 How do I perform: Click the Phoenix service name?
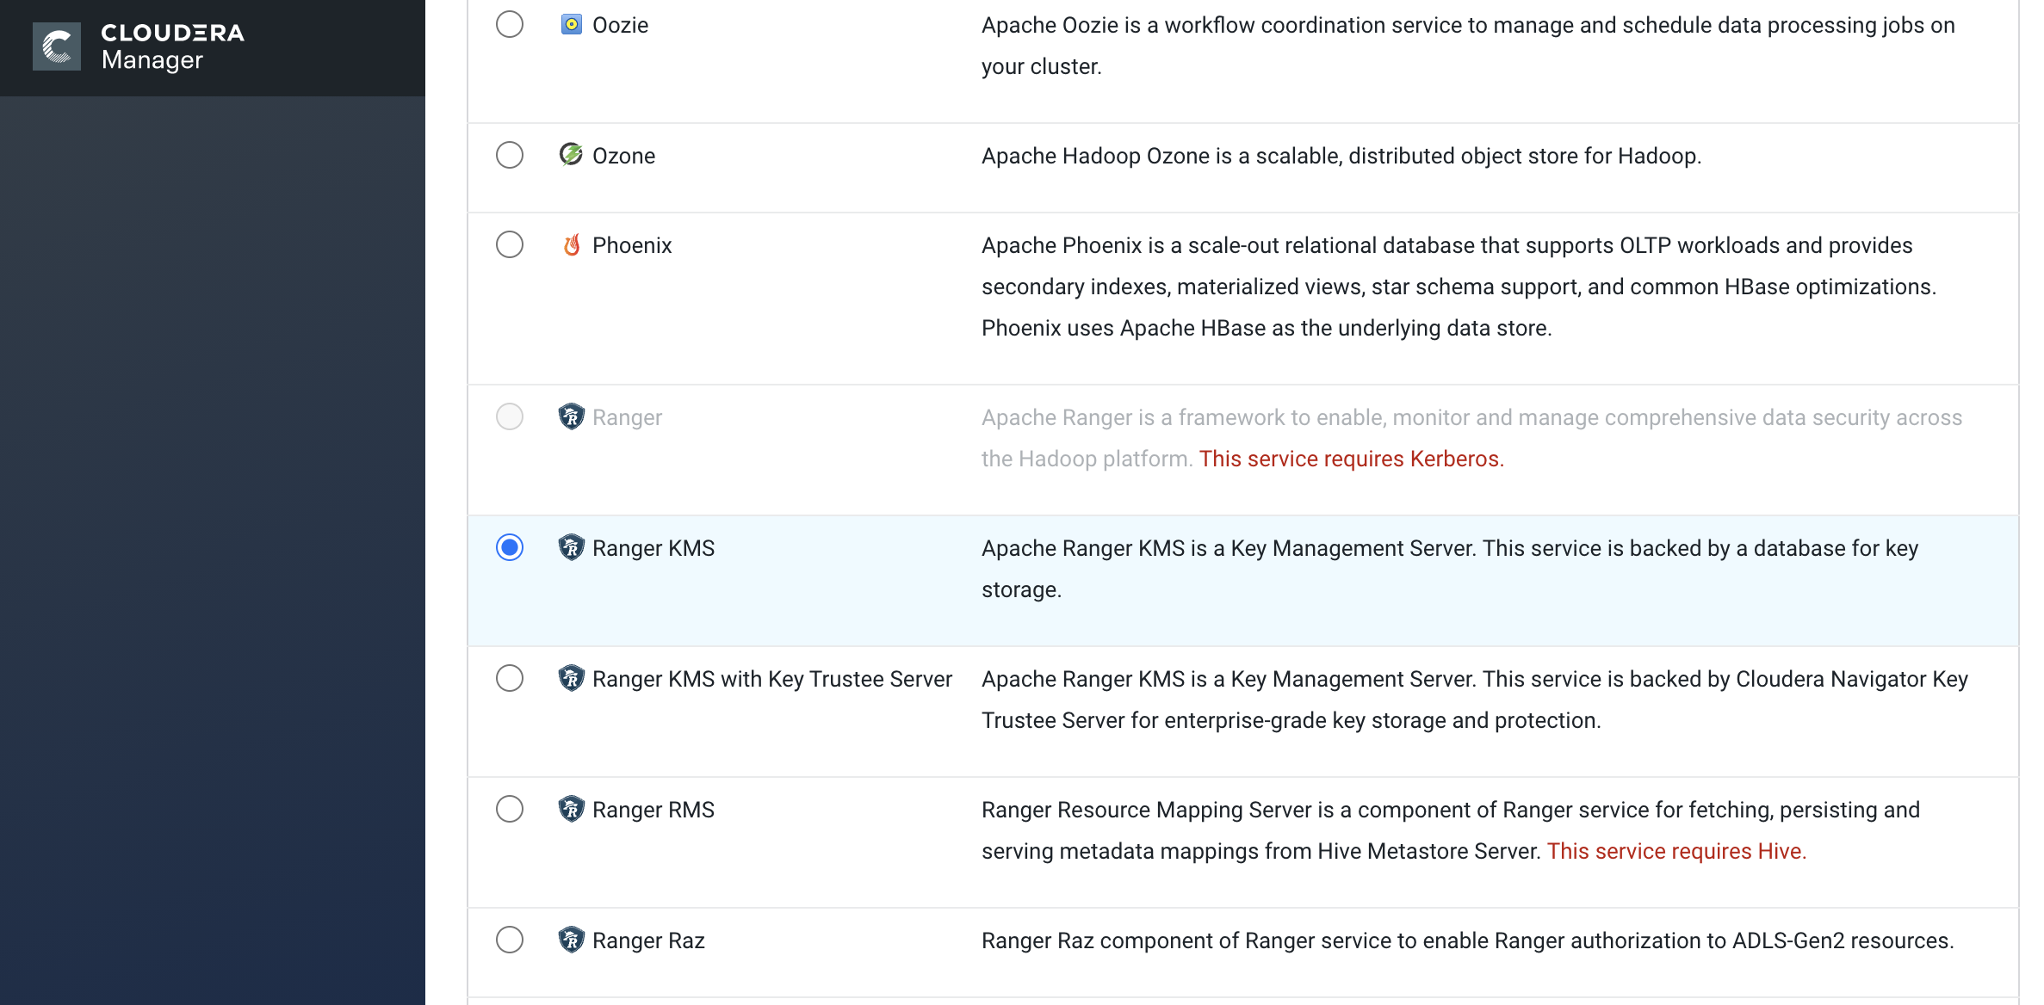[632, 245]
